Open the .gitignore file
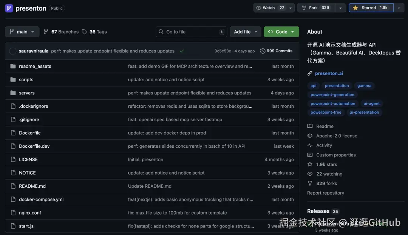408x235 pixels. pos(29,119)
